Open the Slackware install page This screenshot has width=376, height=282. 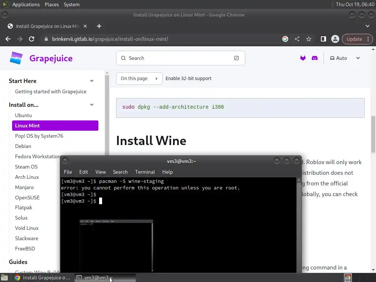(26, 238)
